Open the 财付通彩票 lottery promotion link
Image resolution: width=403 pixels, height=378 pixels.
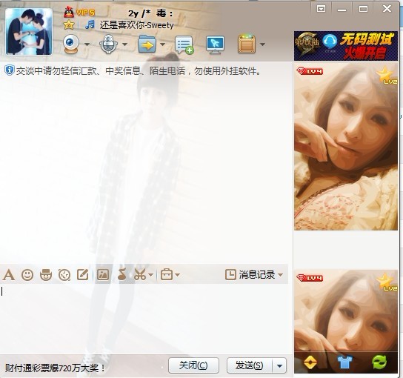[56, 368]
